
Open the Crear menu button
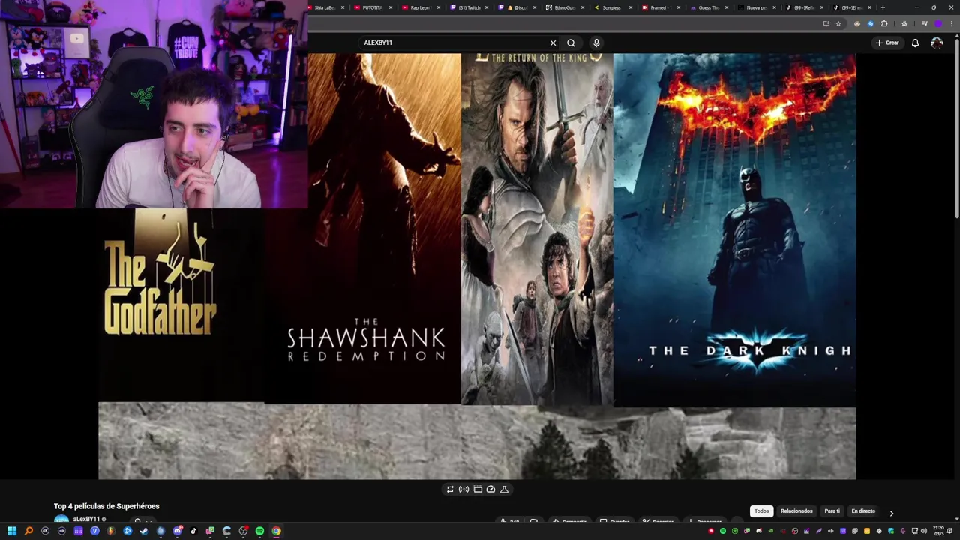[x=887, y=43]
